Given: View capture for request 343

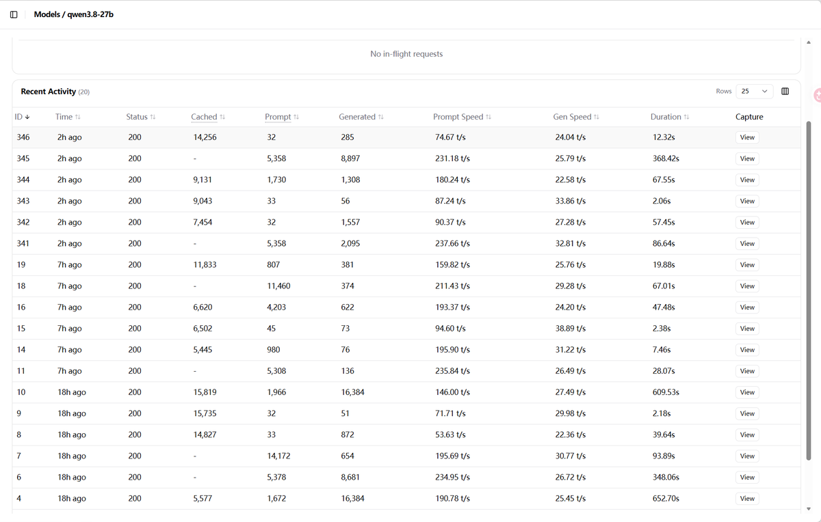Looking at the screenshot, I should pyautogui.click(x=747, y=201).
